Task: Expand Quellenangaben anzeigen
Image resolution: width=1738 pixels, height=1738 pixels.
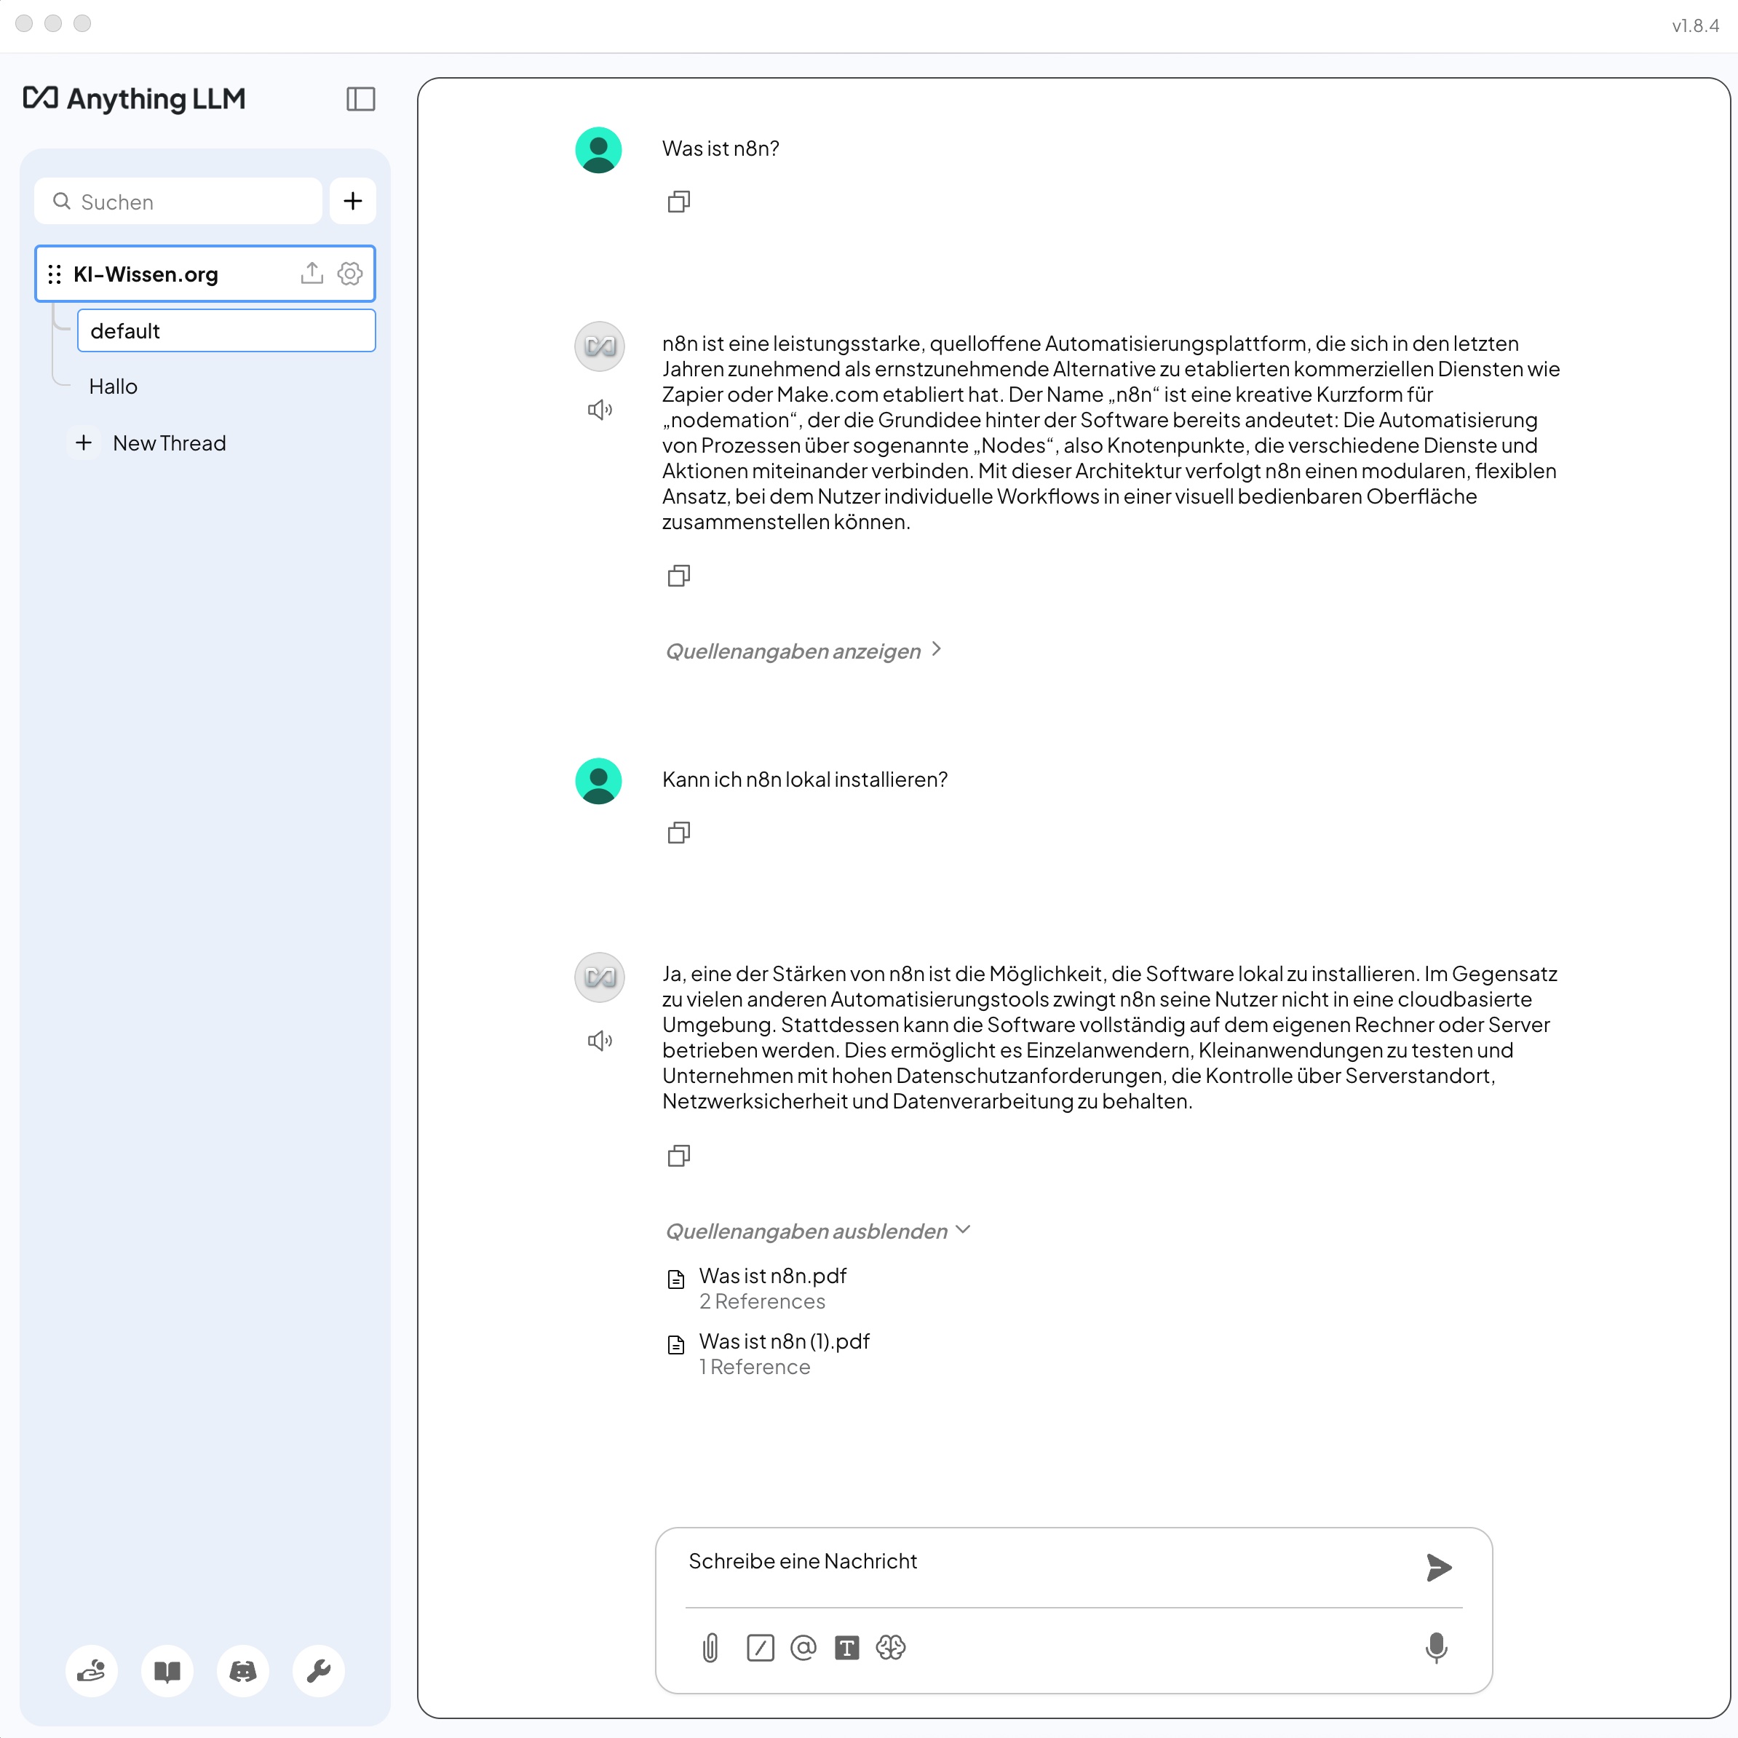Action: pyautogui.click(x=803, y=651)
